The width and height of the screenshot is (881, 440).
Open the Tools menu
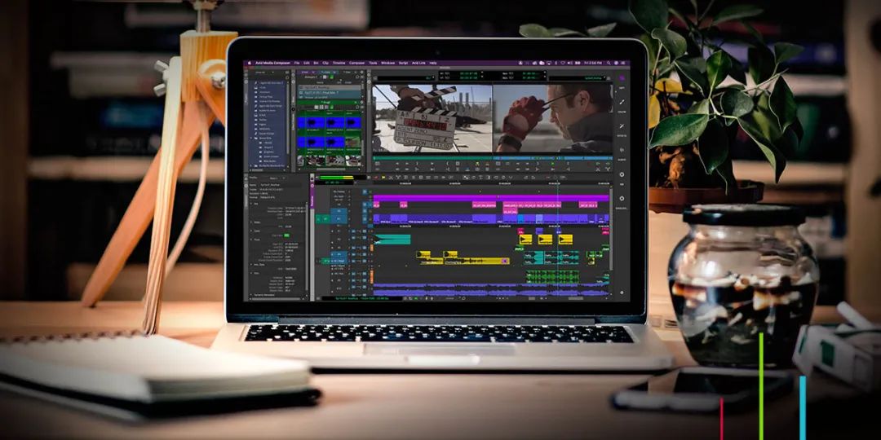[x=373, y=63]
